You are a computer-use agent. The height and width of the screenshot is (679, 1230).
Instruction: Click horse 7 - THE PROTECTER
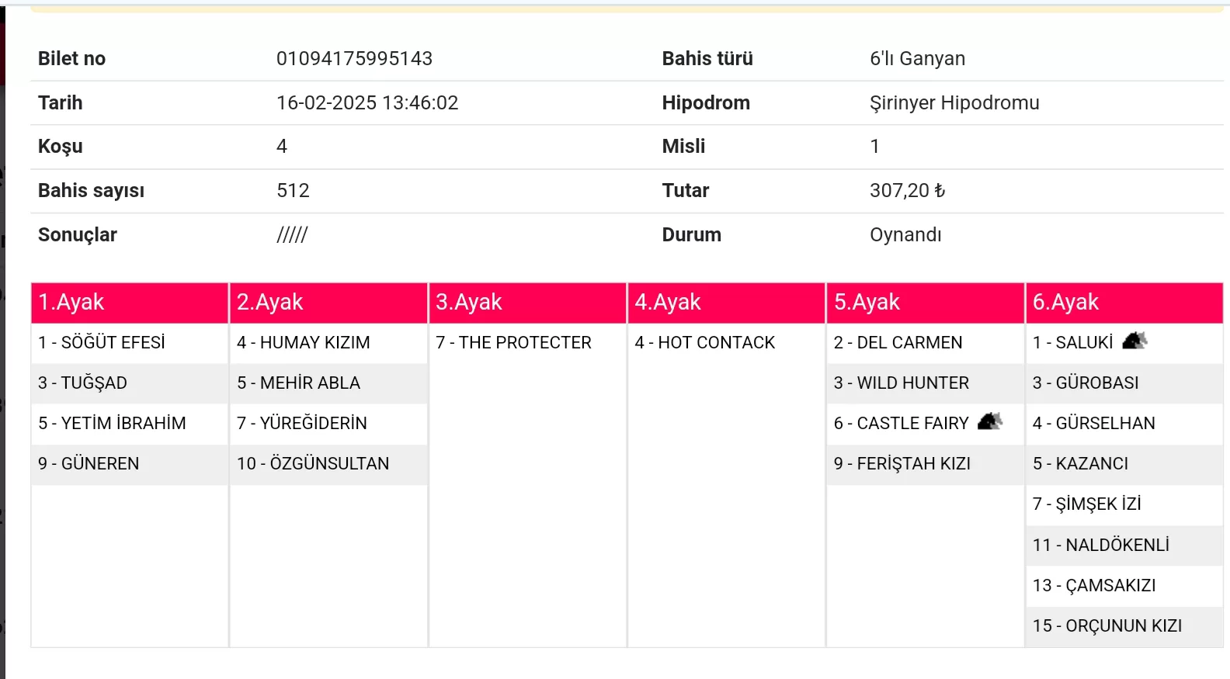point(513,342)
